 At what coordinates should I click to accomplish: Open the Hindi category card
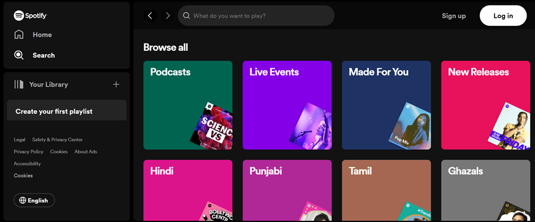[188, 190]
